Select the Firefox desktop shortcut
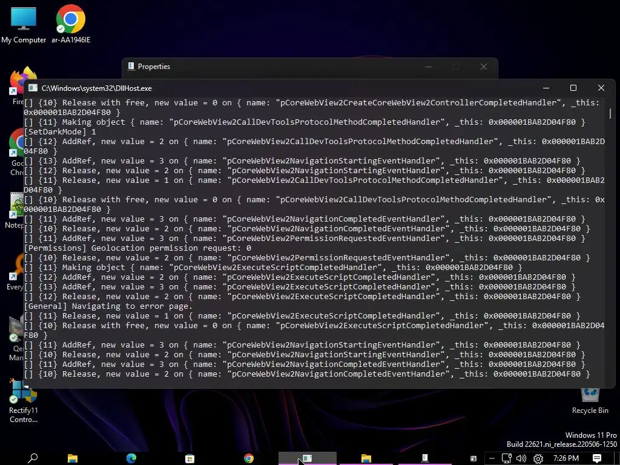620x465 pixels. (x=16, y=85)
